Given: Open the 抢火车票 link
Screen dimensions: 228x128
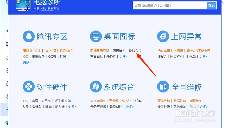Looking at the screenshot, I should tap(164, 51).
